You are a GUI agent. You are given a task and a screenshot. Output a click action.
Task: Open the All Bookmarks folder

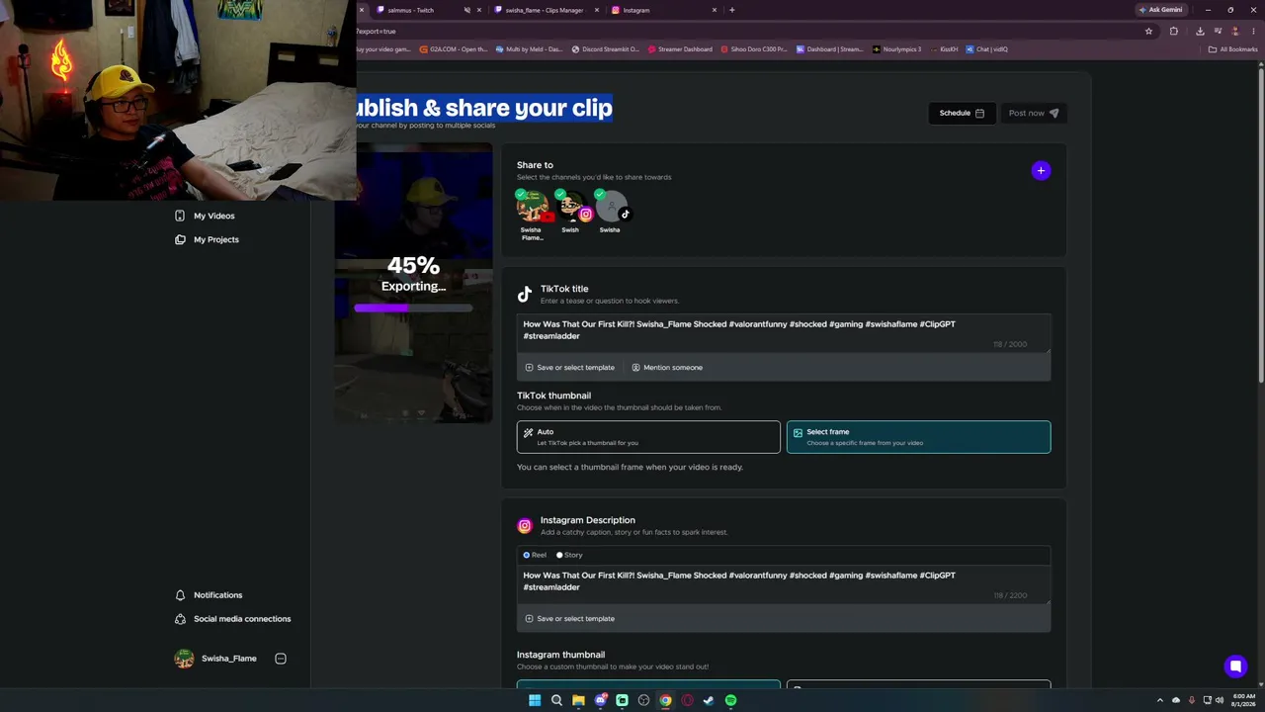1232,49
